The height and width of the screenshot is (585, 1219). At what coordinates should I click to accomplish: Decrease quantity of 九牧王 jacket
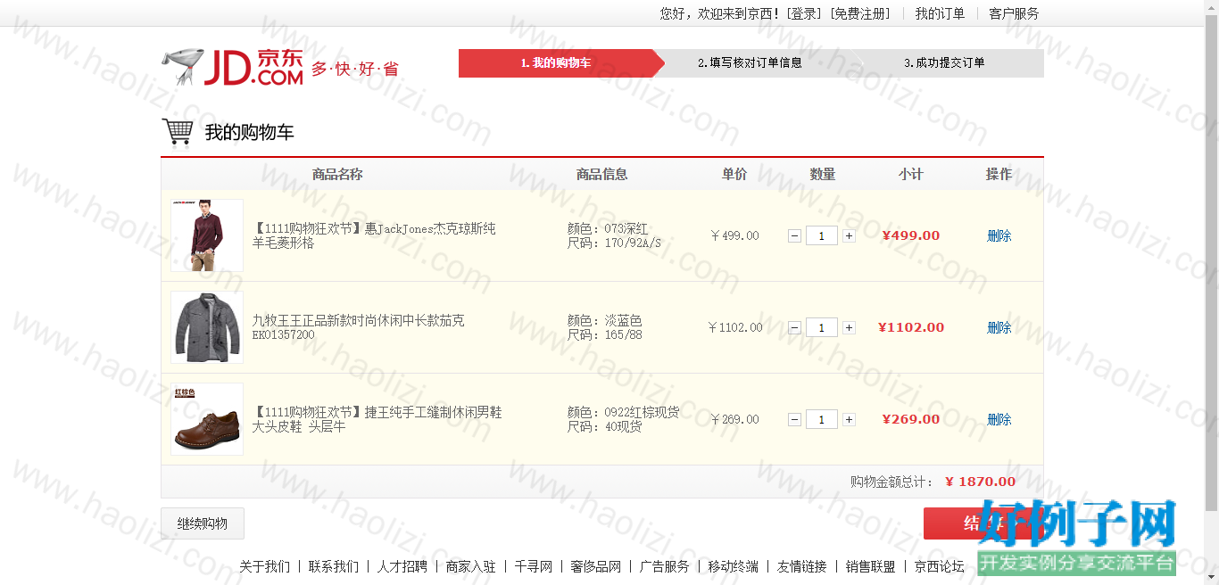[794, 328]
